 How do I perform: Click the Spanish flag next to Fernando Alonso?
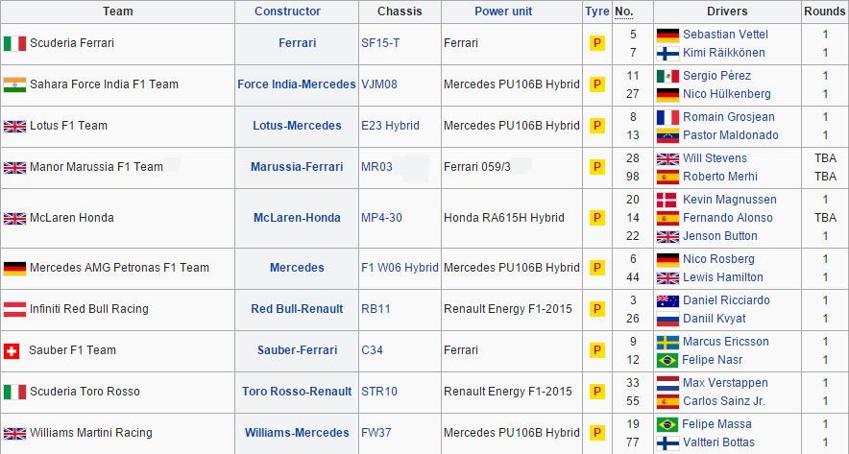coord(667,218)
